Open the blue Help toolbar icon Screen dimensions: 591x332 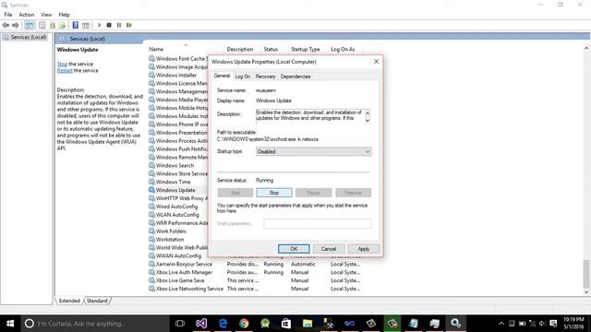(x=76, y=25)
